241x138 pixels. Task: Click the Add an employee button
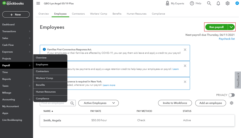(210, 103)
